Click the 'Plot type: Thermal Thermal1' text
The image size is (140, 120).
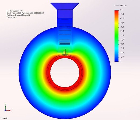tap(18, 15)
